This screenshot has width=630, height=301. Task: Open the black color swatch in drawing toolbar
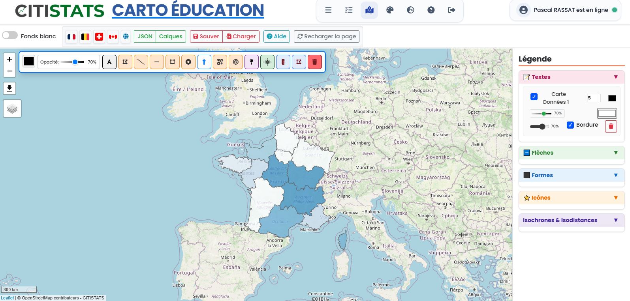point(29,62)
